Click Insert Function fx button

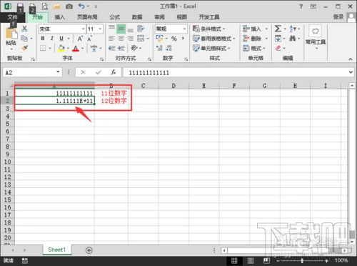pyautogui.click(x=114, y=72)
